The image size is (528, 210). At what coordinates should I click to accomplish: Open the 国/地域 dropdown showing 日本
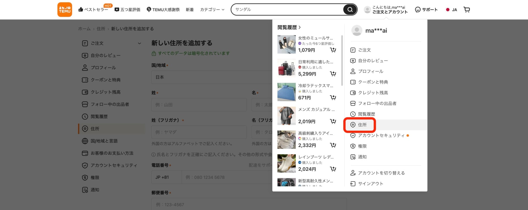(212, 77)
